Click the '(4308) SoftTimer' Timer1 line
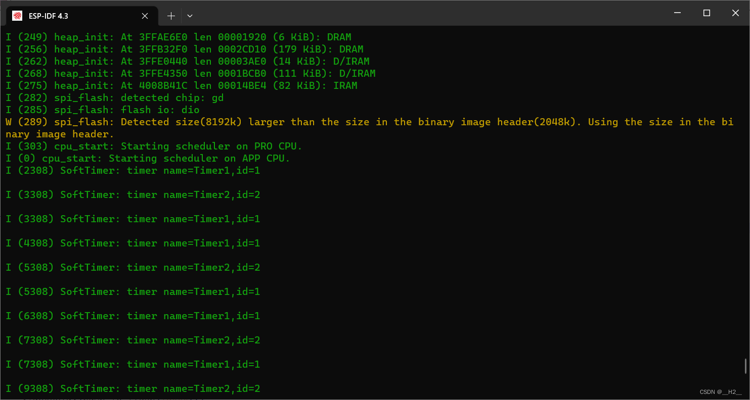This screenshot has height=400, width=750. click(x=133, y=243)
